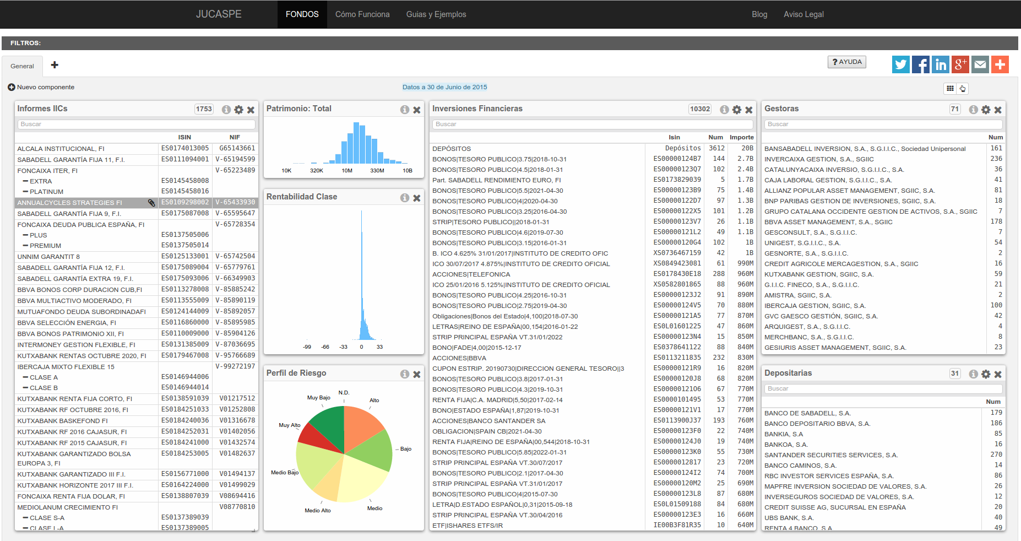
Task: Show info for Perfil de Riesgo panel
Action: [x=404, y=374]
